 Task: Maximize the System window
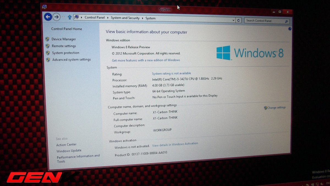point(280,12)
